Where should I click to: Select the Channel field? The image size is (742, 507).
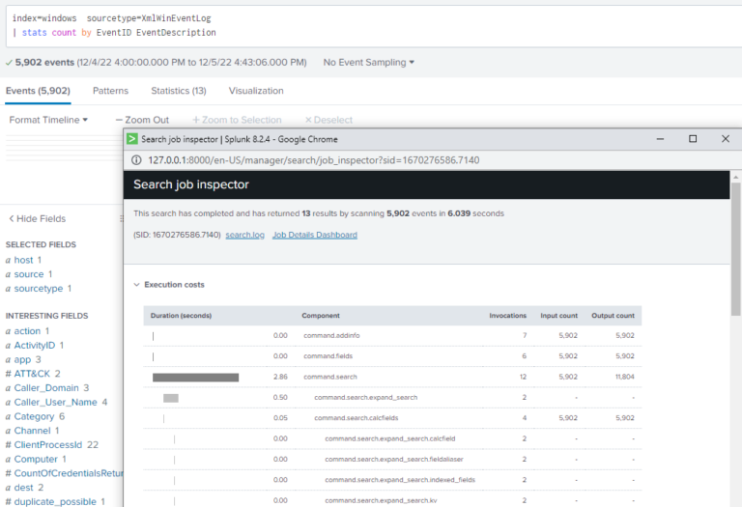click(32, 431)
